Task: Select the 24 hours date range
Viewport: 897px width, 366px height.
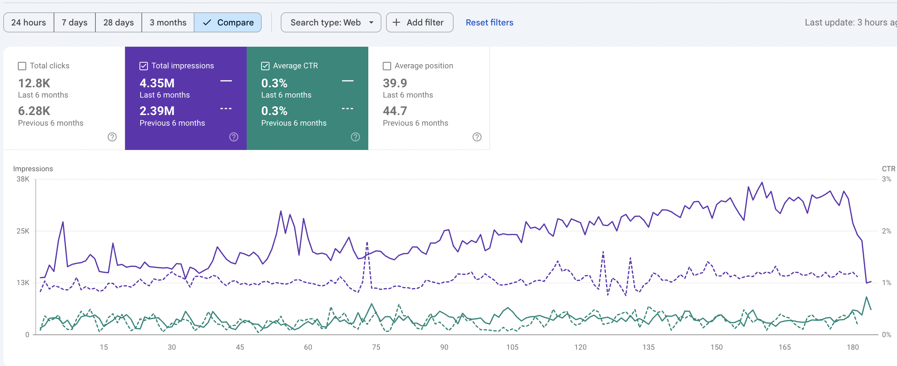Action: pyautogui.click(x=29, y=22)
